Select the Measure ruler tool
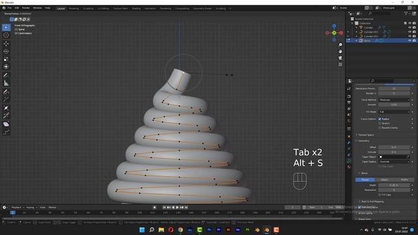Image resolution: width=418 pixels, height=235 pixels. click(x=6, y=83)
